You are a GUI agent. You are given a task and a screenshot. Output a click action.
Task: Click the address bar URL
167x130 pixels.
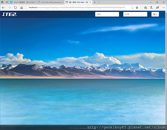coord(77,8)
